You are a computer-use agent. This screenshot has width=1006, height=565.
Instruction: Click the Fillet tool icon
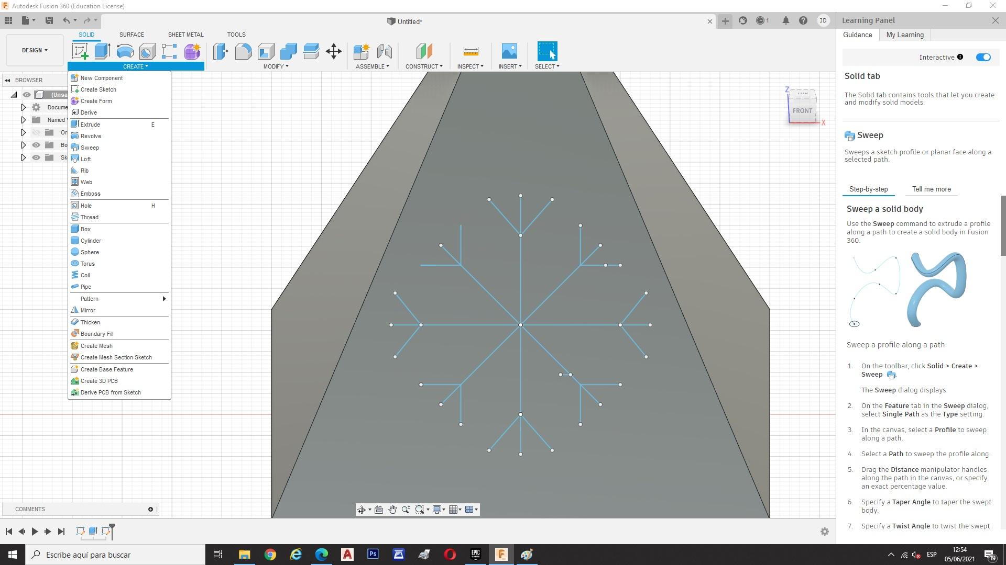[243, 51]
